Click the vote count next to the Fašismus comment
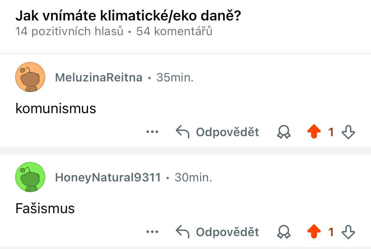Image resolution: width=371 pixels, height=249 pixels. (x=331, y=232)
